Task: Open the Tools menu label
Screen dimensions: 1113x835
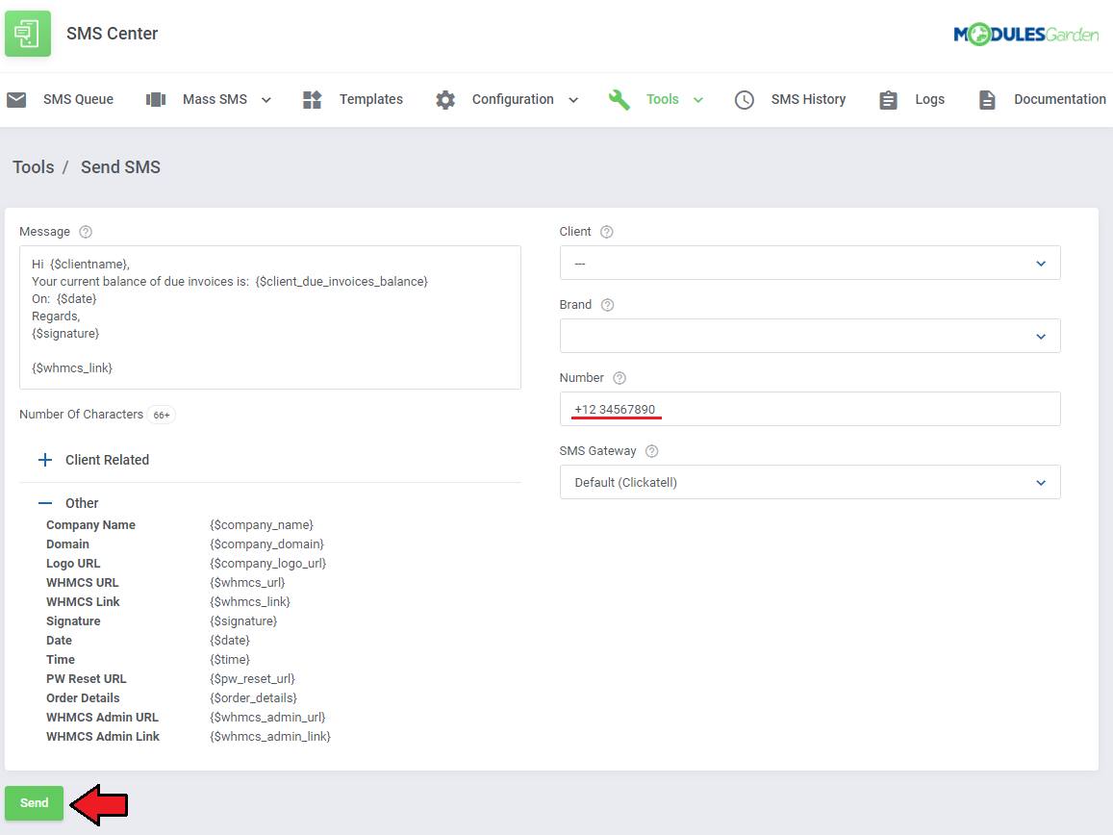Action: pos(663,99)
